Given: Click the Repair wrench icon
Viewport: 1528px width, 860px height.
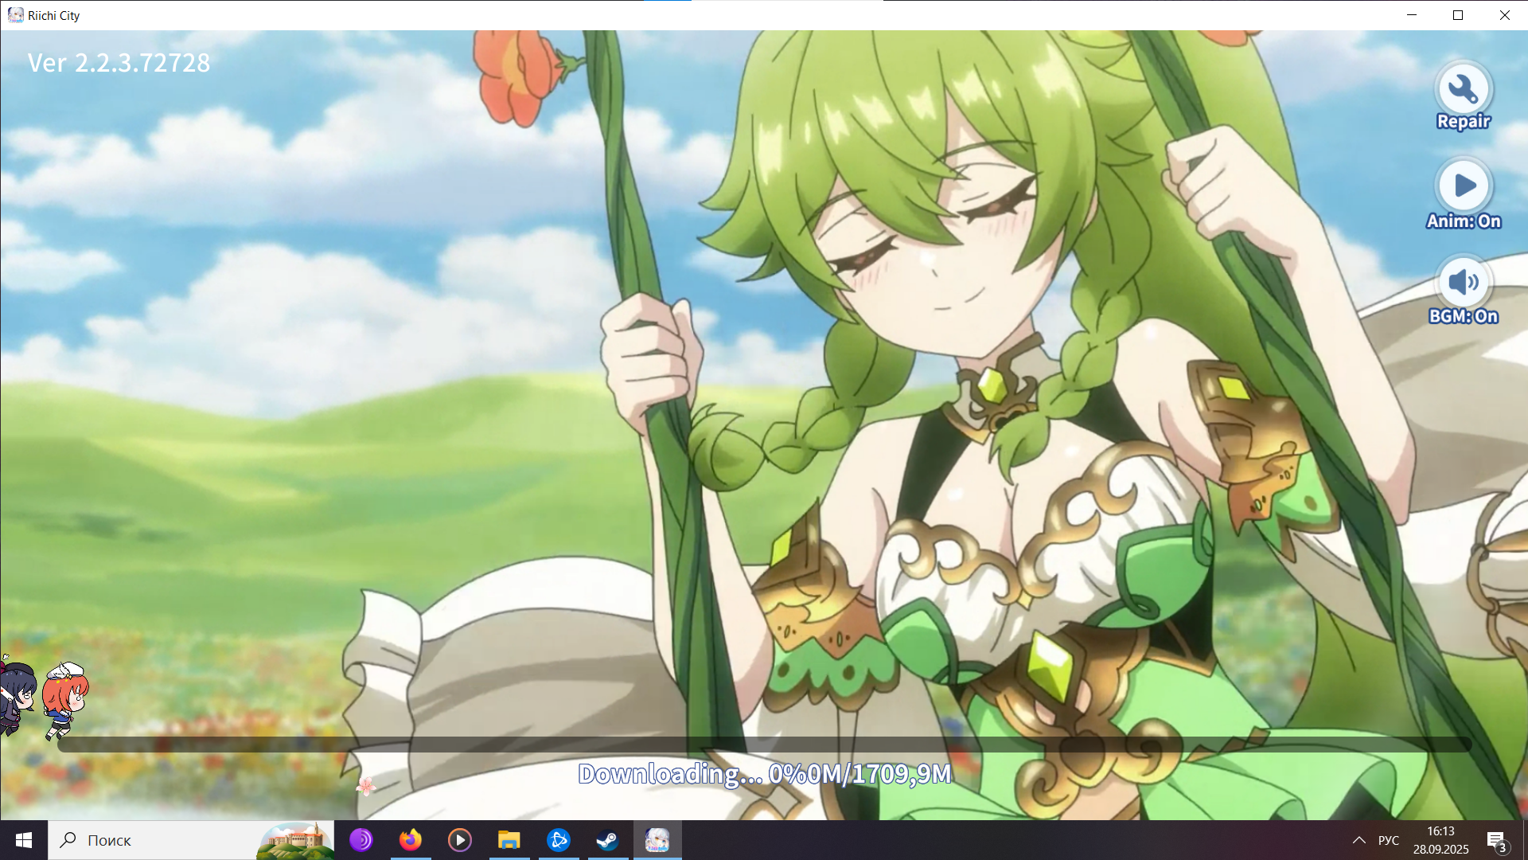Looking at the screenshot, I should [1463, 90].
